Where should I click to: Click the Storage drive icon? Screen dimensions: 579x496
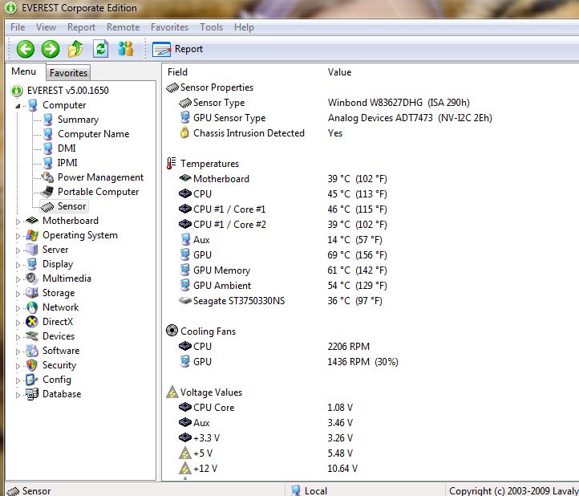click(32, 293)
